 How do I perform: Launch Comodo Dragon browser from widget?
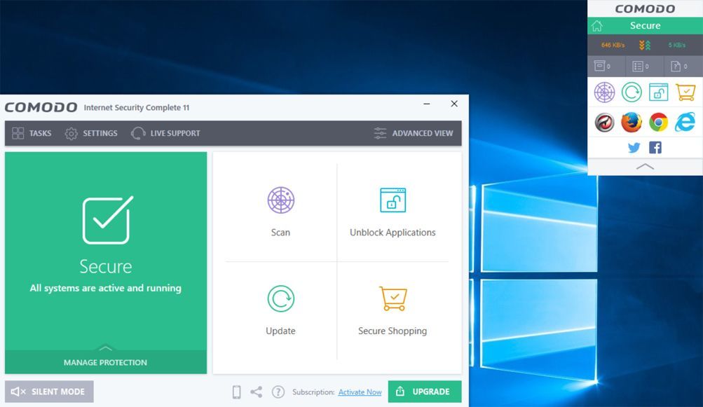tap(604, 122)
